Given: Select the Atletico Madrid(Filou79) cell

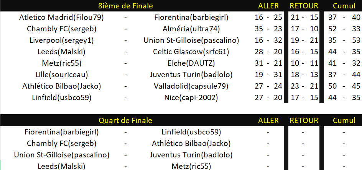Looking at the screenshot, I should coord(61,17).
